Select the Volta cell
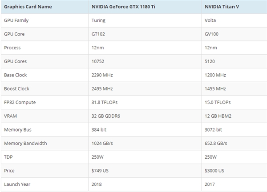The width and height of the screenshot is (267, 192). tap(210, 20)
